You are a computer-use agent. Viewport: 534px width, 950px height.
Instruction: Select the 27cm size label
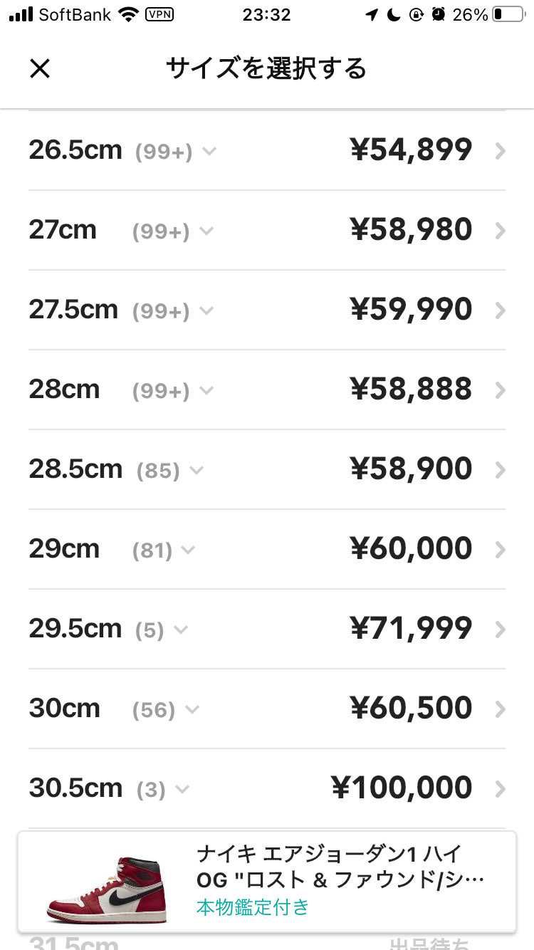pos(63,230)
